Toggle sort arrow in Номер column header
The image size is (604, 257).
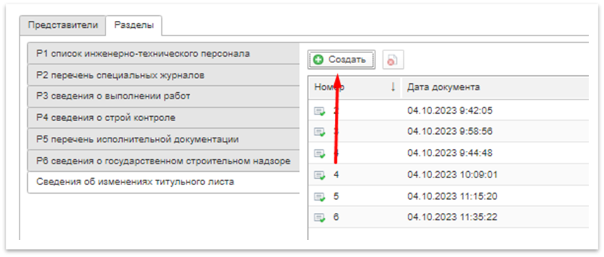click(x=394, y=87)
